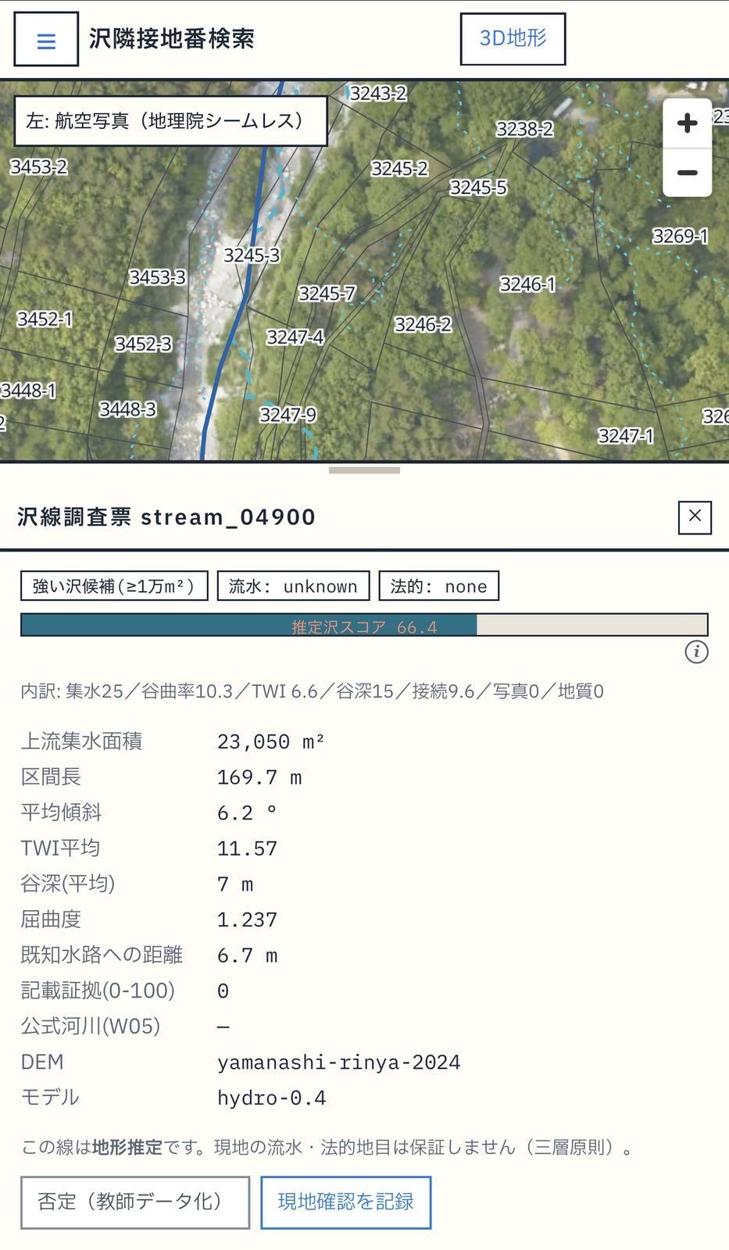Select parcel label 3245-2 on map

[x=399, y=169]
